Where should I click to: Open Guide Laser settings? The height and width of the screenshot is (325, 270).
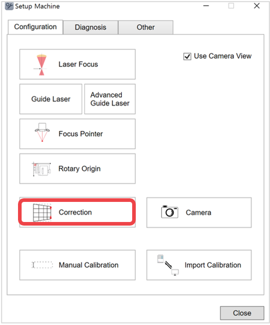coord(51,99)
